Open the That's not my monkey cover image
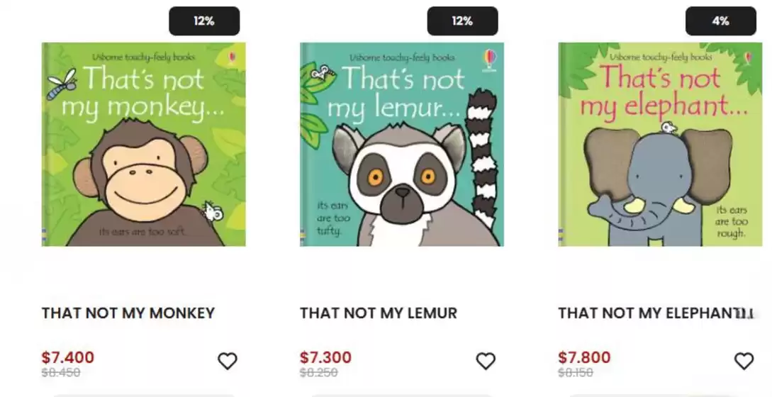772x397 pixels. point(144,145)
